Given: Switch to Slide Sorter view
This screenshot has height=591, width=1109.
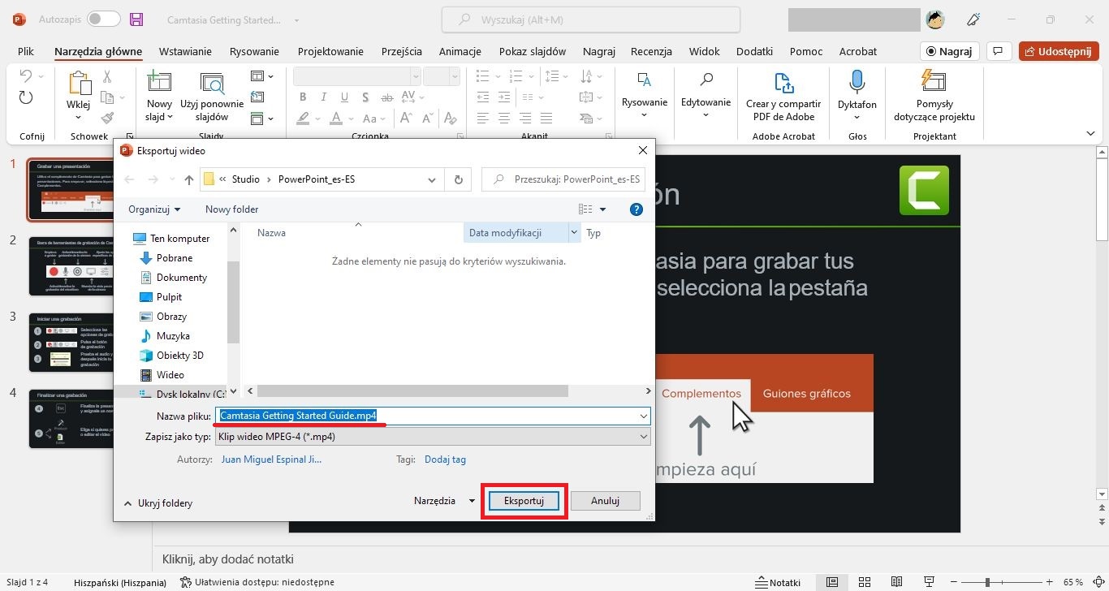Looking at the screenshot, I should (x=864, y=582).
